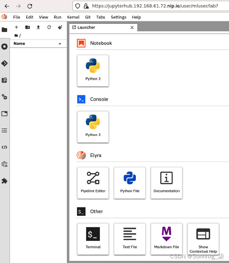The height and width of the screenshot is (263, 229).
Task: Open the Pipeline Editor
Action: (x=93, y=183)
